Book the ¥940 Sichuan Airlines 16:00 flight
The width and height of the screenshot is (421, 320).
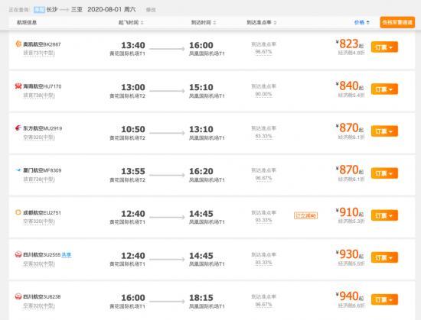[x=384, y=299]
